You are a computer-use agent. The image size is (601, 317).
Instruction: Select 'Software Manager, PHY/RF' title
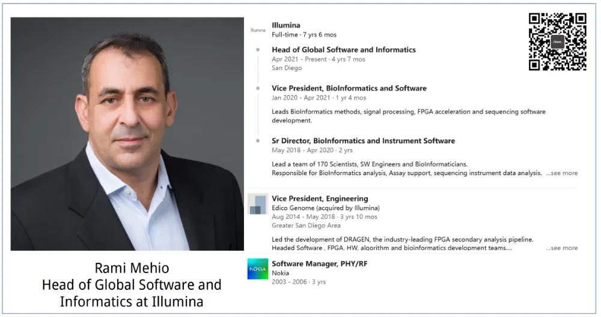coord(319,263)
